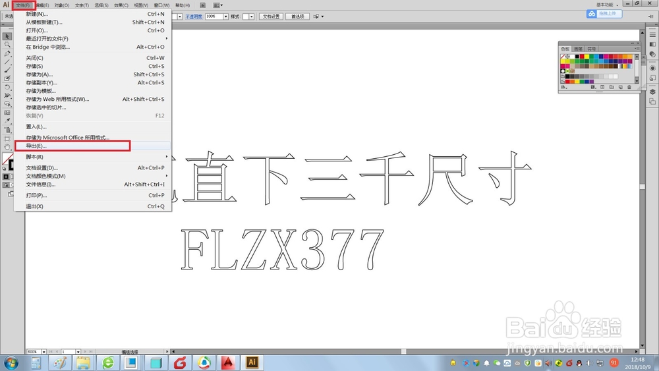Select the Line Segment tool

pos(7,62)
